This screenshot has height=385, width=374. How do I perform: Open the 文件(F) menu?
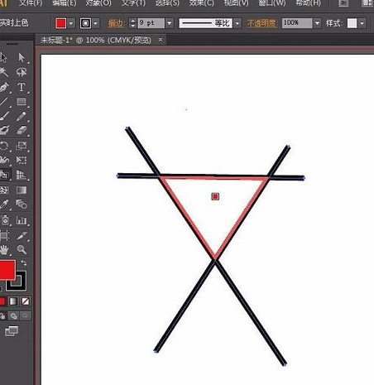click(x=31, y=3)
